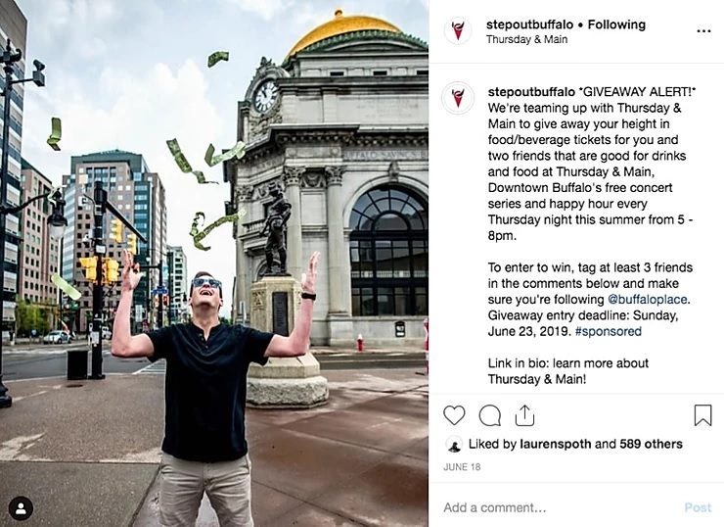
Task: Open the JUNE 18 post date link
Action: pos(462,467)
